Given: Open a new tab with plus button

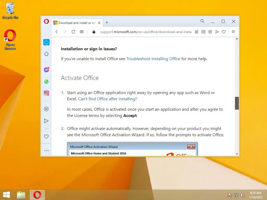Looking at the screenshot, I should [x=107, y=23].
